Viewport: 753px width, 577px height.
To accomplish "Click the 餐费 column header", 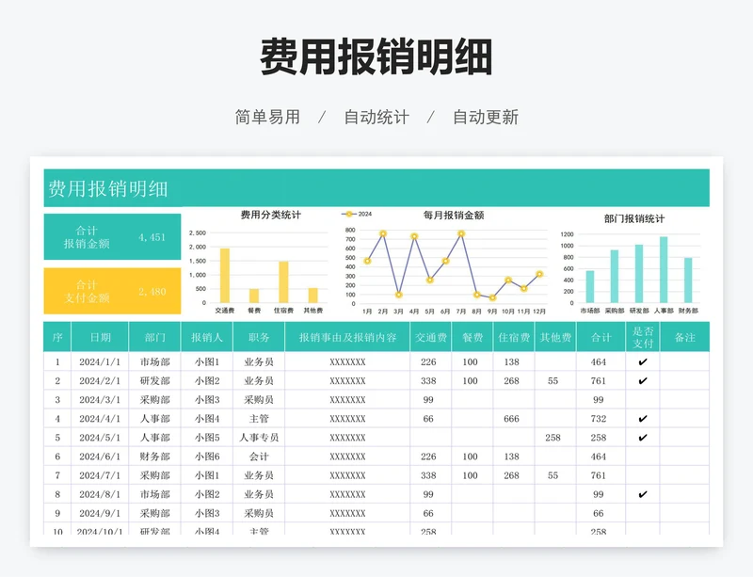I will point(473,337).
